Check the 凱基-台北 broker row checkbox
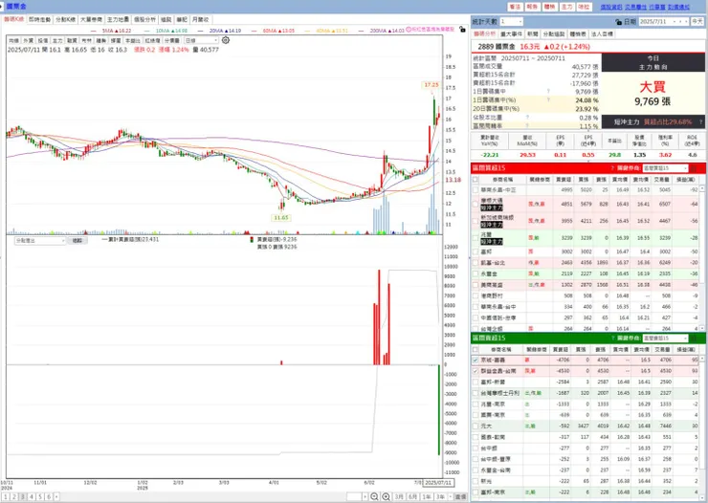Image resolution: width=708 pixels, height=503 pixels. pyautogui.click(x=475, y=263)
